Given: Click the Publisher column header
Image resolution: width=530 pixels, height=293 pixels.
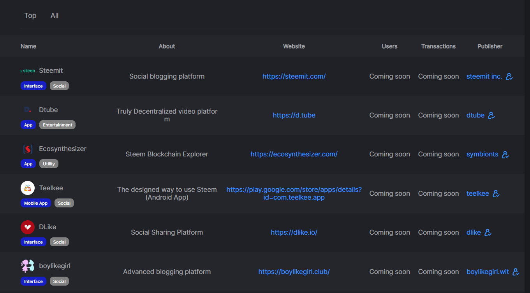Looking at the screenshot, I should [x=490, y=46].
